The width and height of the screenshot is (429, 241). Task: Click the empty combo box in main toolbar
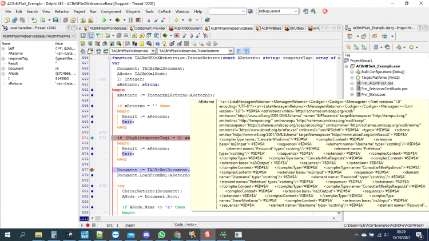(227, 11)
